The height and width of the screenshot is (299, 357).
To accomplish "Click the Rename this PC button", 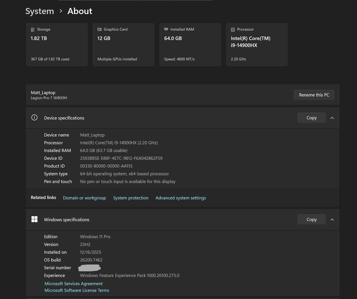I will [x=314, y=95].
